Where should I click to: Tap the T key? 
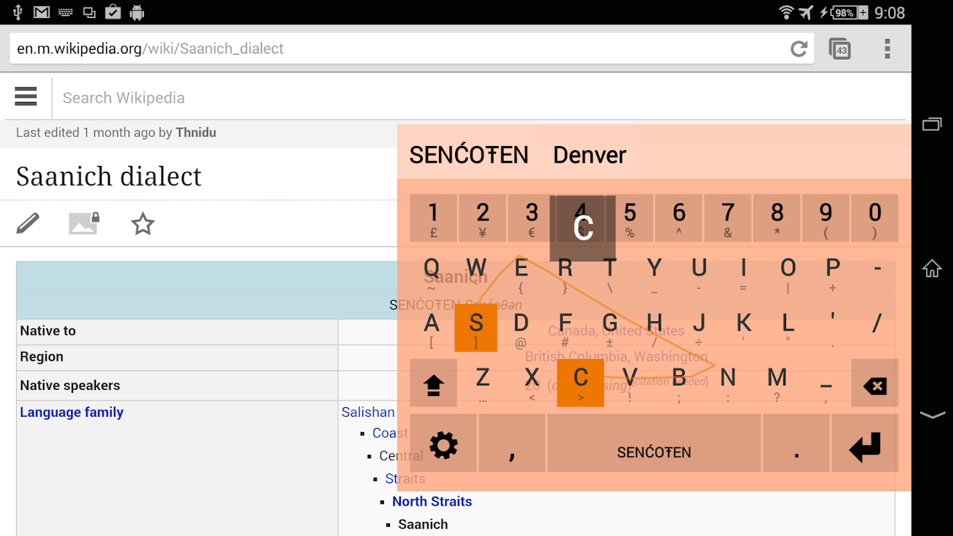tap(610, 273)
